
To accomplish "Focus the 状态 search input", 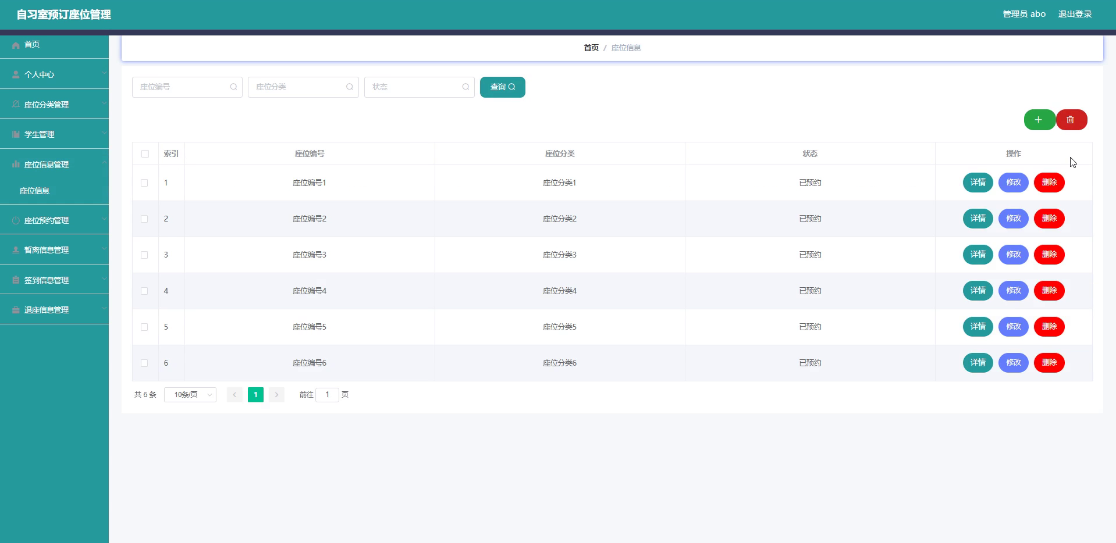I will [420, 87].
